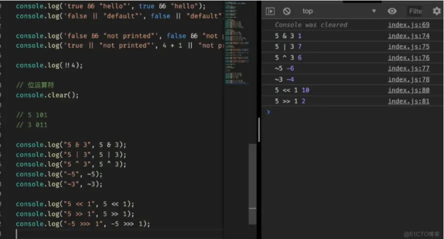The width and height of the screenshot is (444, 239).
Task: Click code line logging "5 & 3"
Action: pyautogui.click(x=71, y=145)
